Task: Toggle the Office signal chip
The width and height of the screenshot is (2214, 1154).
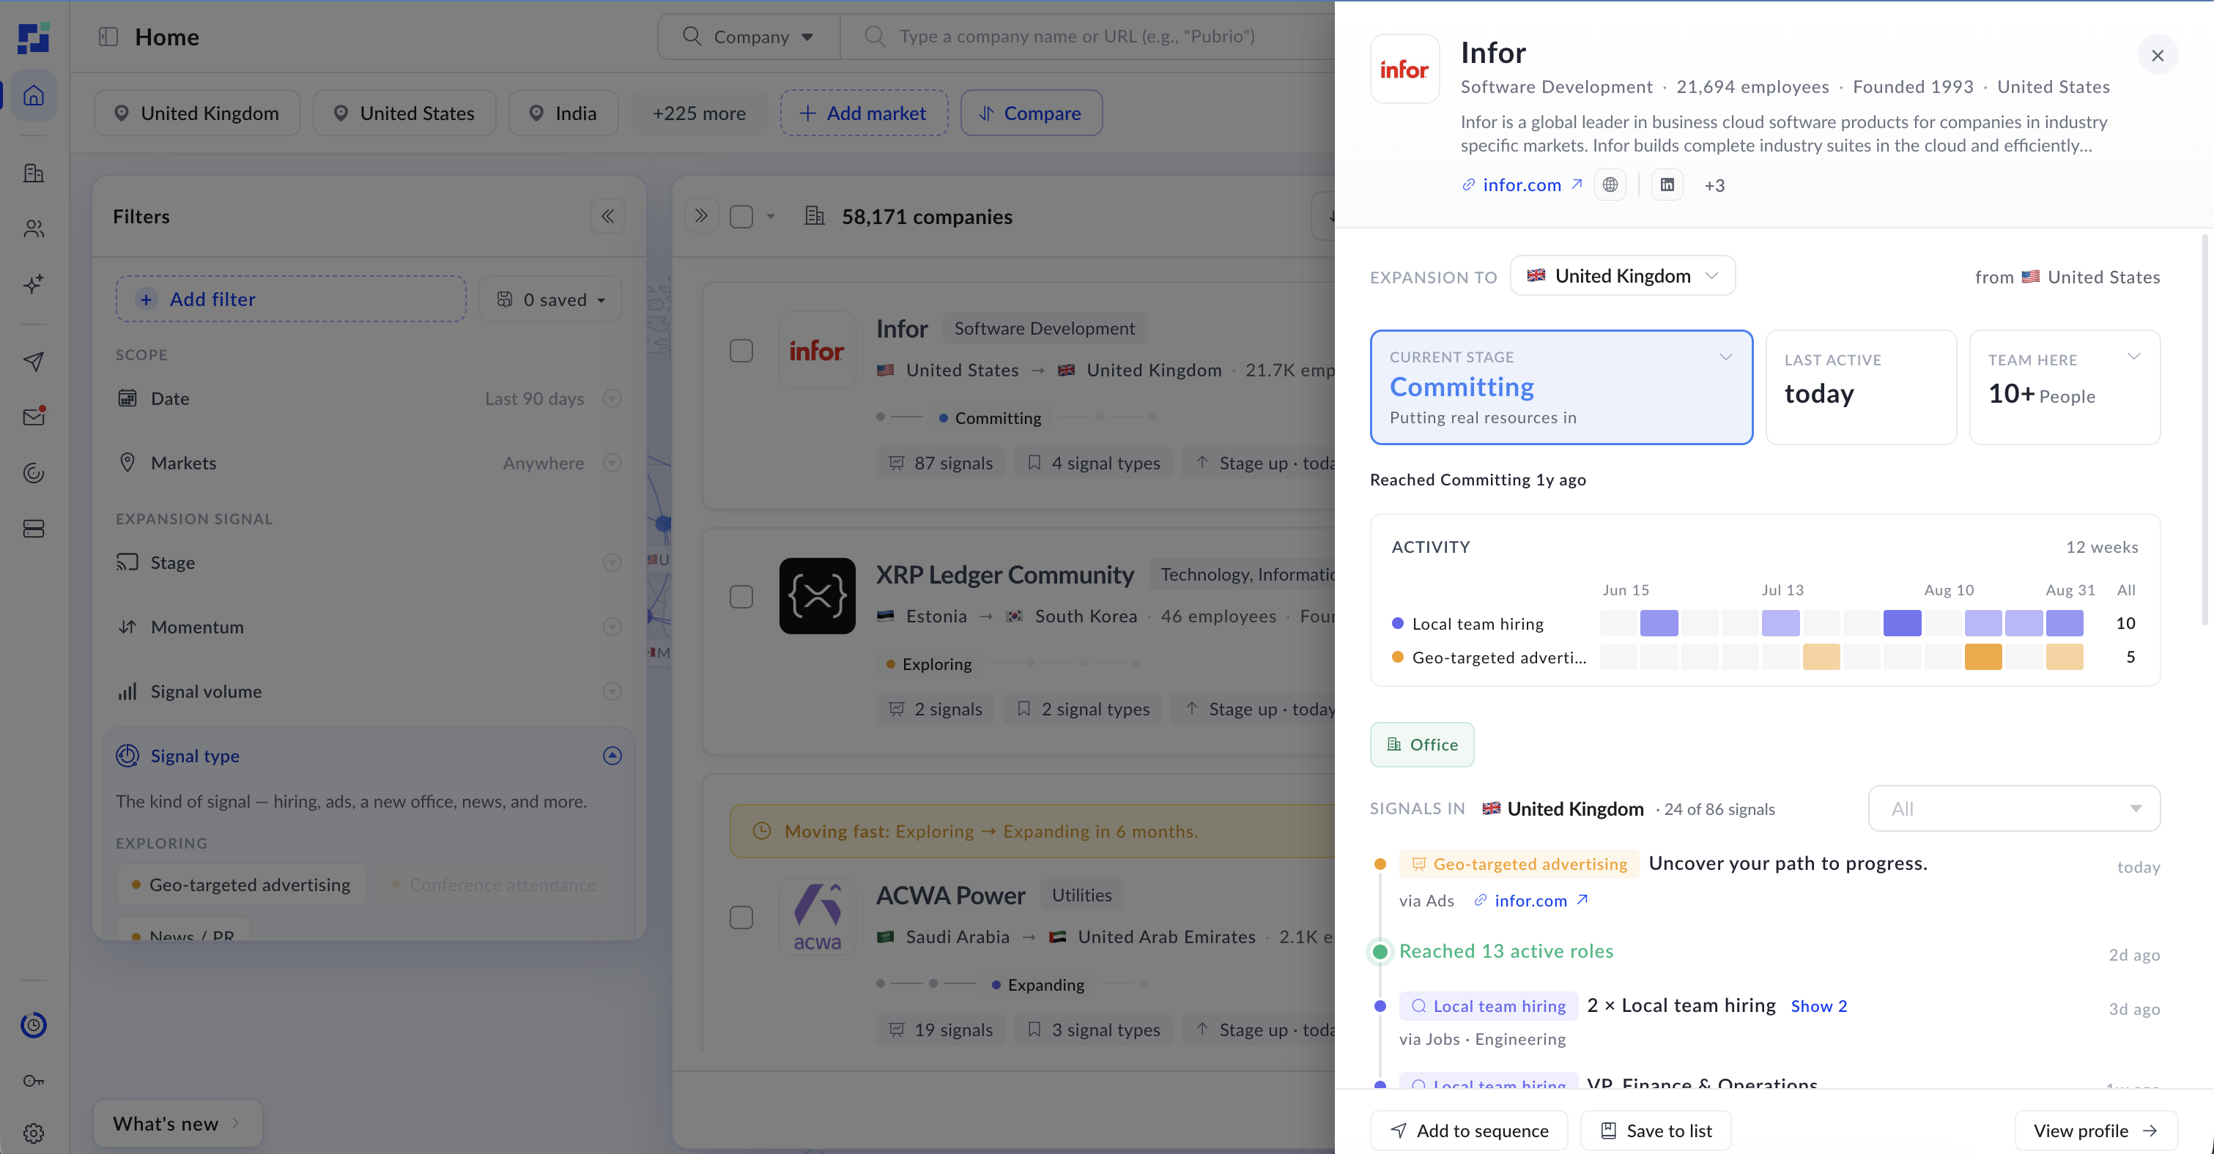Action: coord(1421,744)
